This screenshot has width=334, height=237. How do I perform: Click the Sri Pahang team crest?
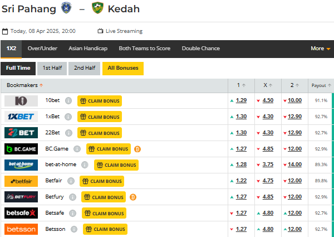67,9
